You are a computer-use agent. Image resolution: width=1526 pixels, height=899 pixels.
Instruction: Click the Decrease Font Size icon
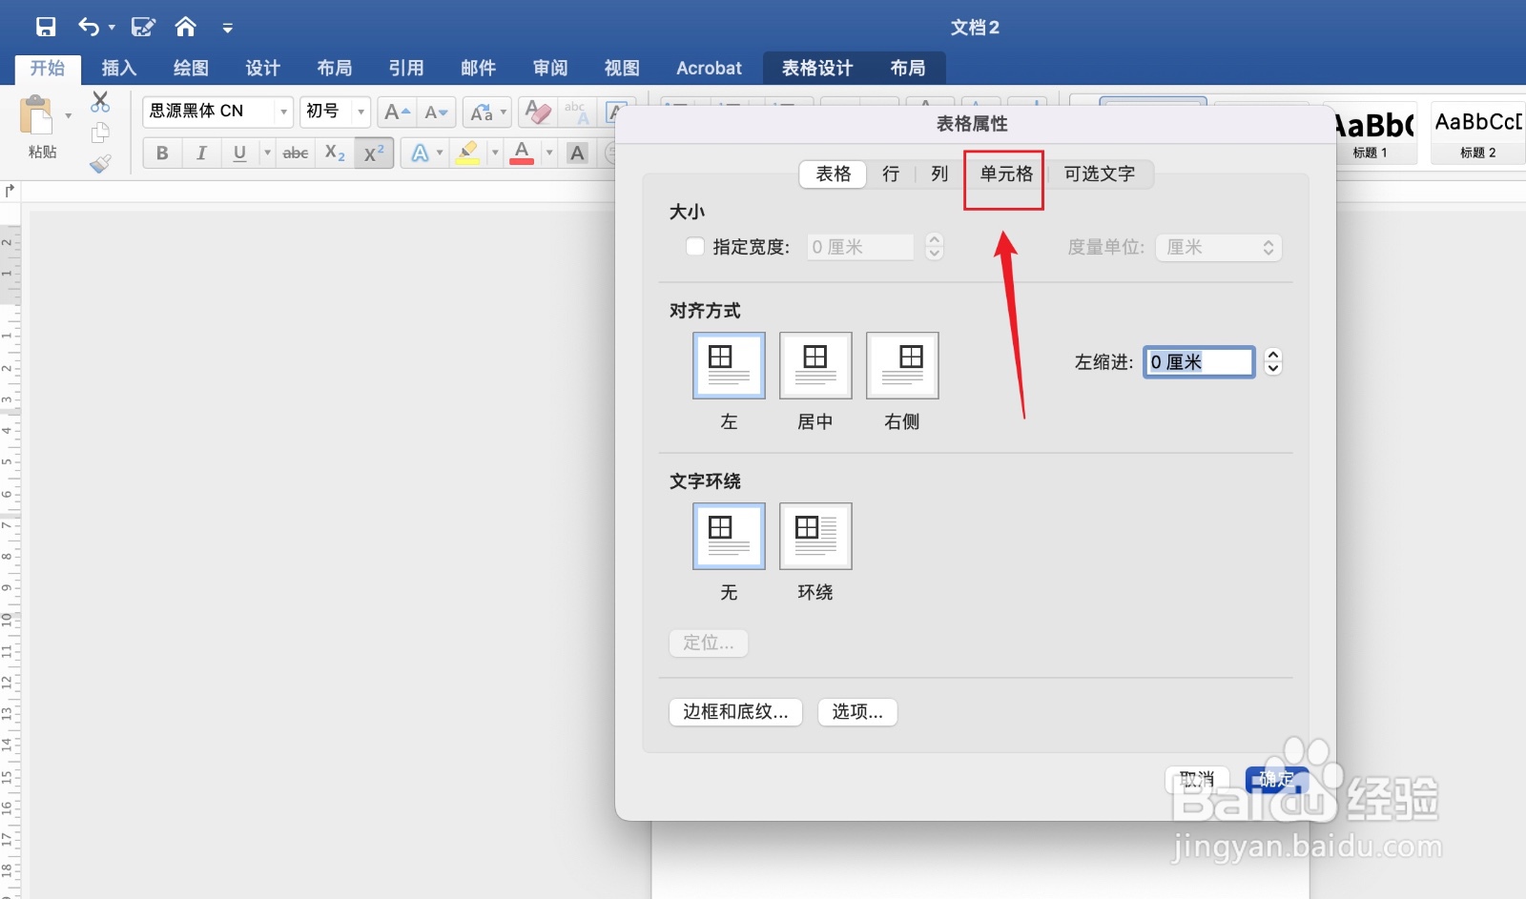pos(436,112)
